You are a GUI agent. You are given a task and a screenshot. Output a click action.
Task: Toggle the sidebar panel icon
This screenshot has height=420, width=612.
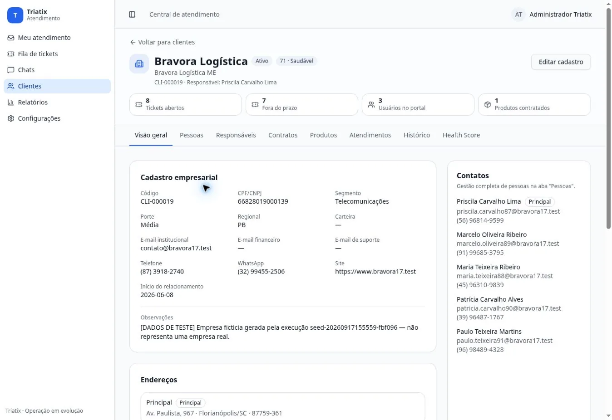point(132,15)
